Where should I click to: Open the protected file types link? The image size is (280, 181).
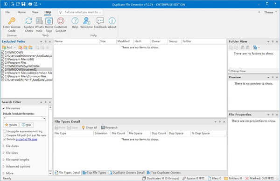pyautogui.click(x=27, y=139)
